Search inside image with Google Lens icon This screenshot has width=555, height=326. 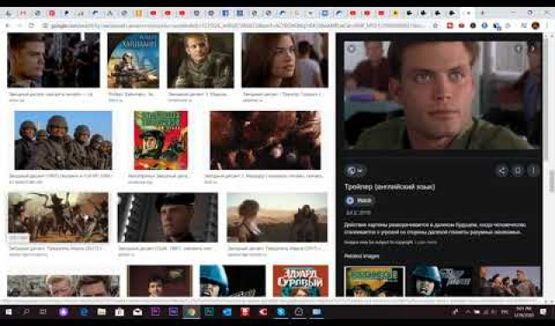(x=355, y=171)
